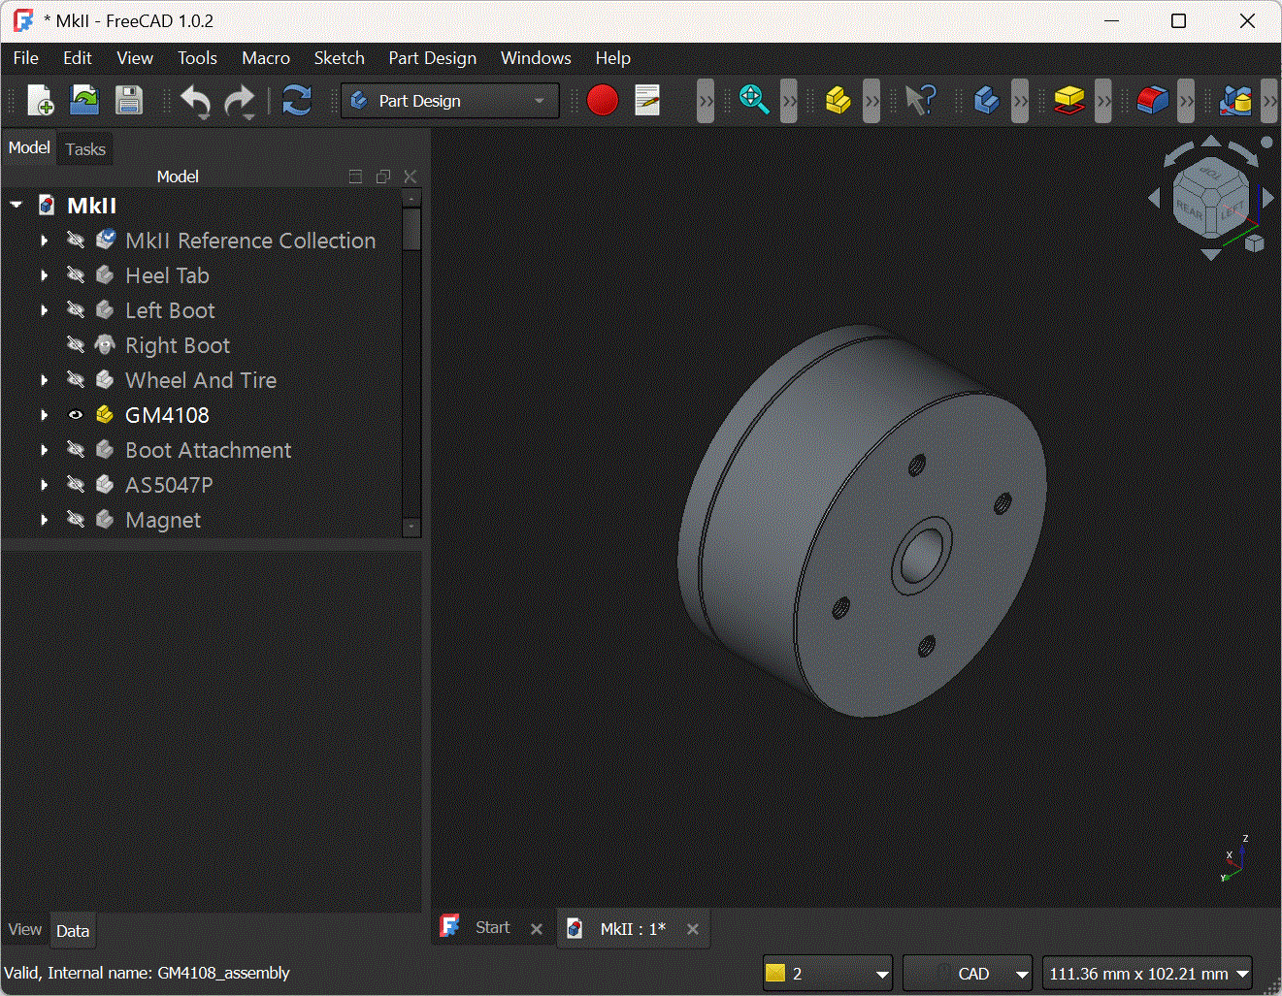Show the hidden Heel Tab object
1282x996 pixels.
pos(76,275)
